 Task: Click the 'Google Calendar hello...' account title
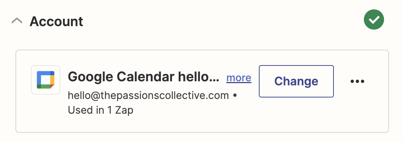pos(143,77)
